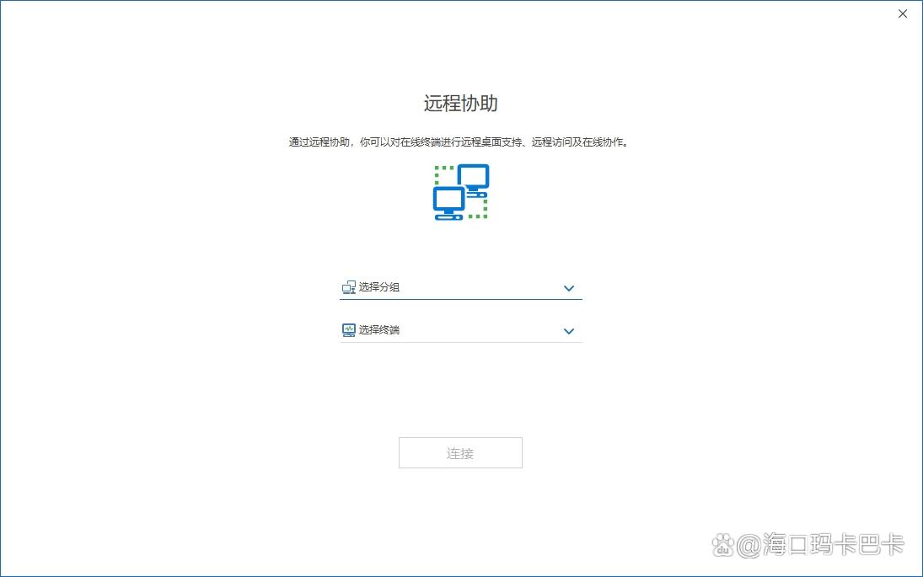
Task: Click the chevron next to 选择分组
Action: [x=568, y=287]
